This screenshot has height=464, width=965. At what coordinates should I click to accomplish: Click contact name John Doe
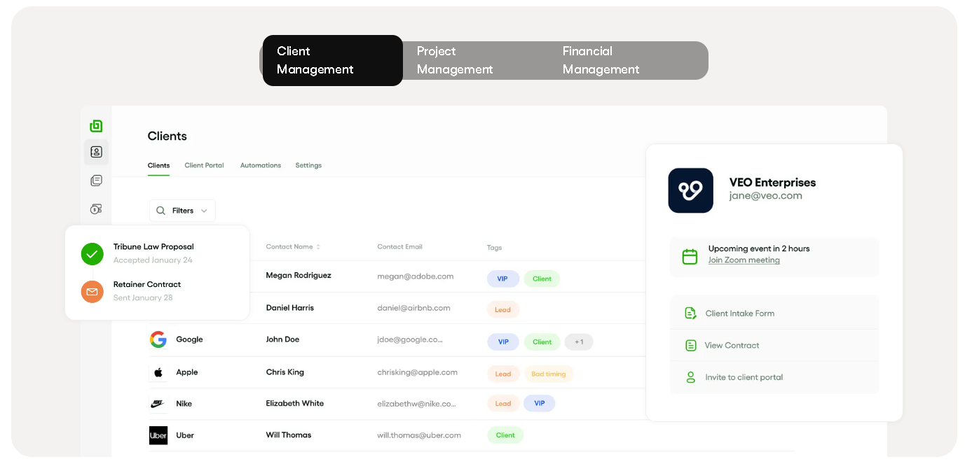[x=282, y=339]
